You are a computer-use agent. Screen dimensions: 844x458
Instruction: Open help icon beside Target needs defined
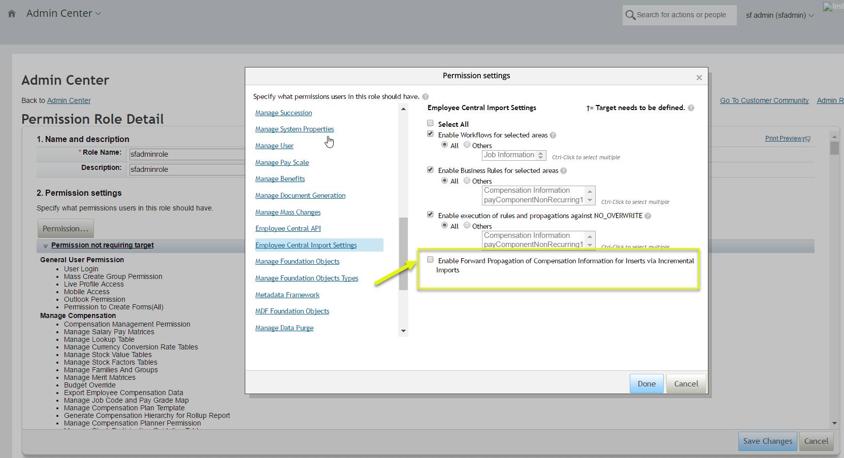pyautogui.click(x=691, y=108)
